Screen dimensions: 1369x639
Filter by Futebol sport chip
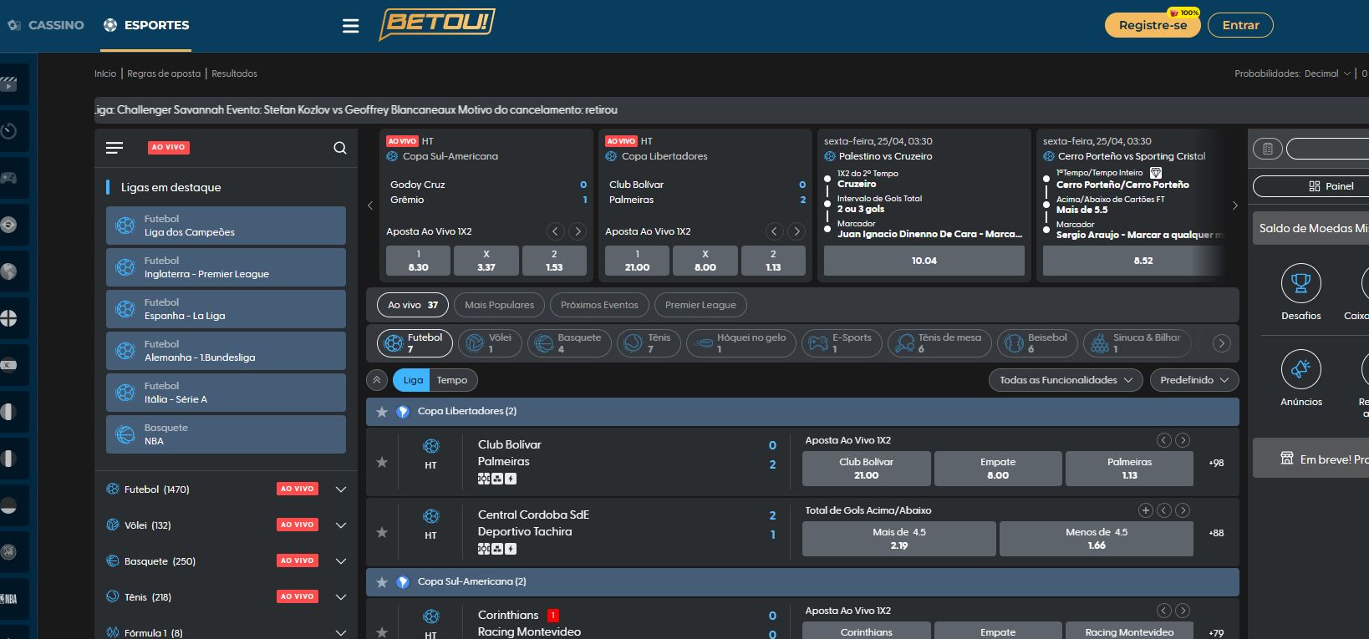(x=415, y=343)
